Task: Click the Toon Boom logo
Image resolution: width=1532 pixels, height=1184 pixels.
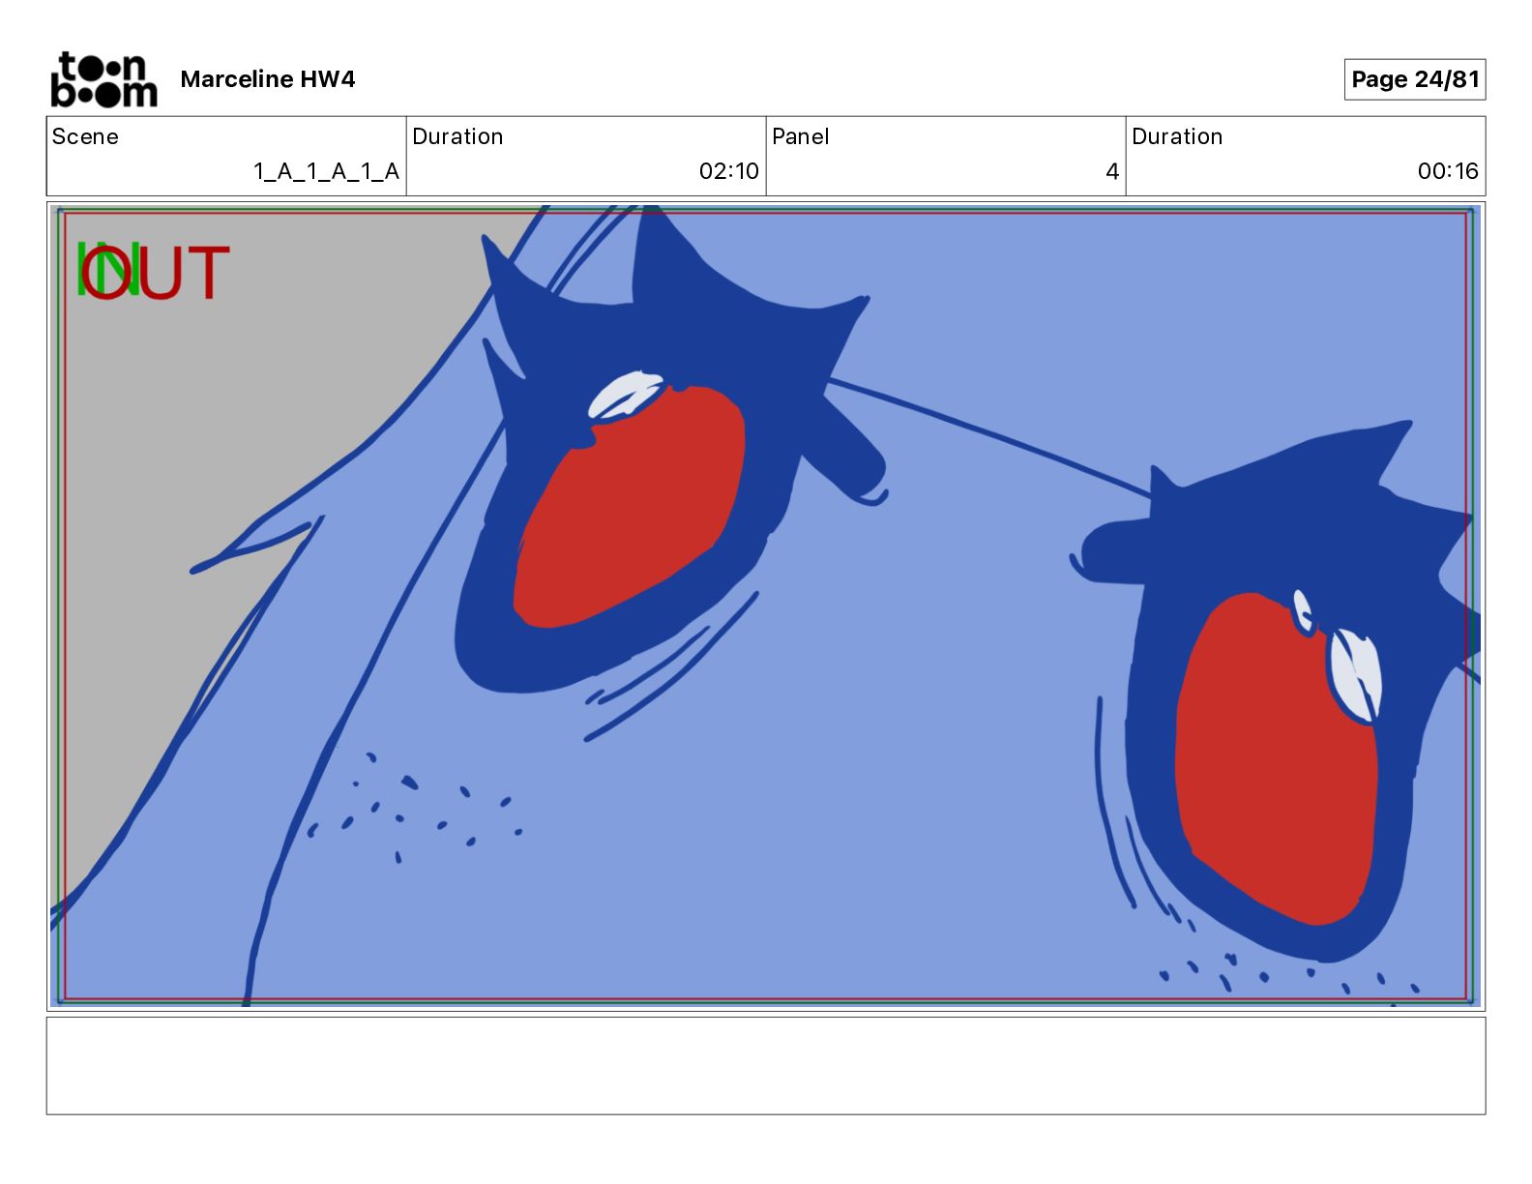Action: 103,79
